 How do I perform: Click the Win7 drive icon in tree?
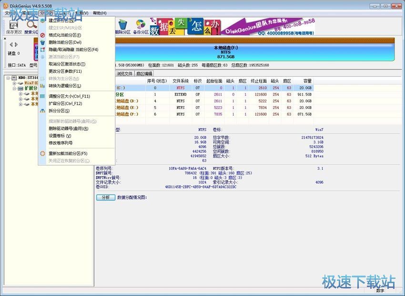(20, 83)
